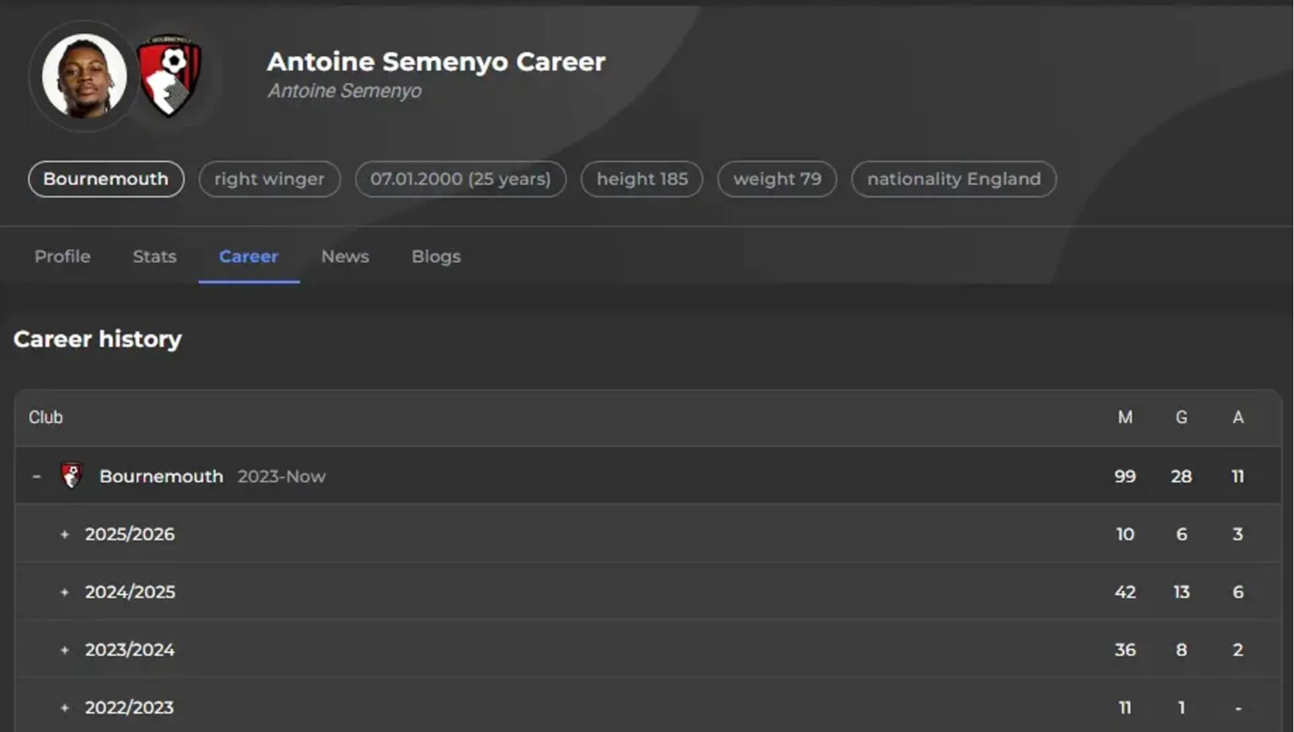The height and width of the screenshot is (732, 1294).
Task: Switch to the Stats tab
Action: [154, 256]
